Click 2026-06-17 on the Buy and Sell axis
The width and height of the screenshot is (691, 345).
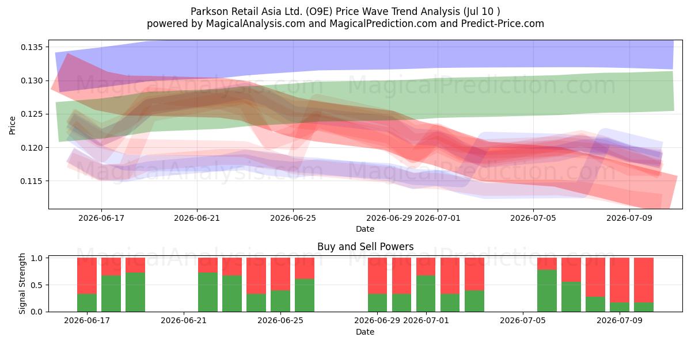[87, 321]
